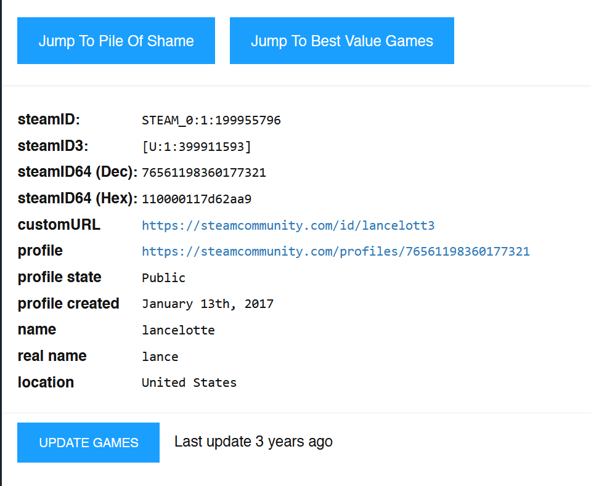This screenshot has width=591, height=486.
Task: Click the steamID3: label
Action: point(53,146)
